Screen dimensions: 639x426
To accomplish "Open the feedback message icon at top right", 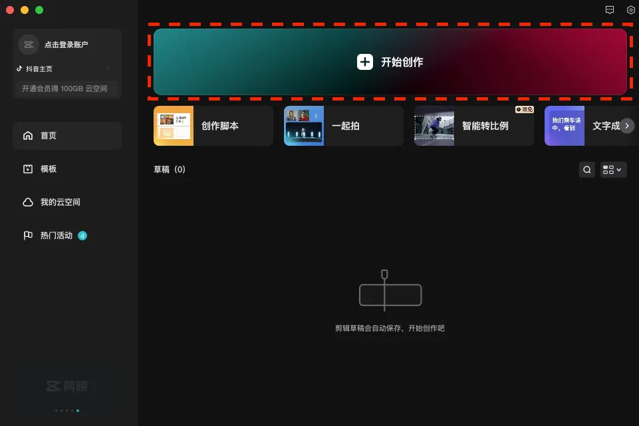I will coord(610,10).
